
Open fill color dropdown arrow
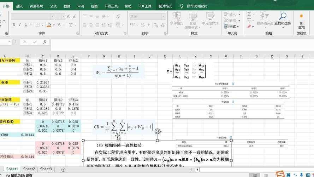(54, 25)
